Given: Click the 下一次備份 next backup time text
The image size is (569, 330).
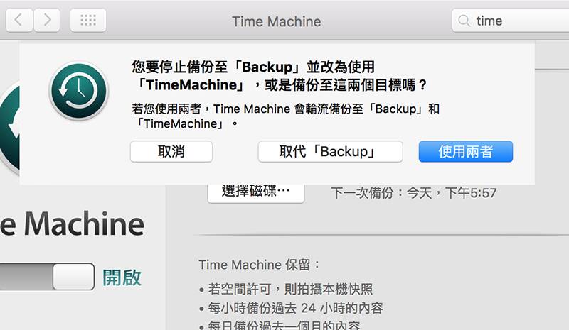Looking at the screenshot, I should coord(413,193).
